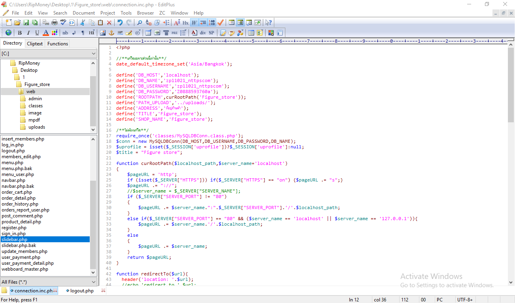Insert non-breaking space with nb icon
This screenshot has height=303, width=515.
[x=65, y=33]
